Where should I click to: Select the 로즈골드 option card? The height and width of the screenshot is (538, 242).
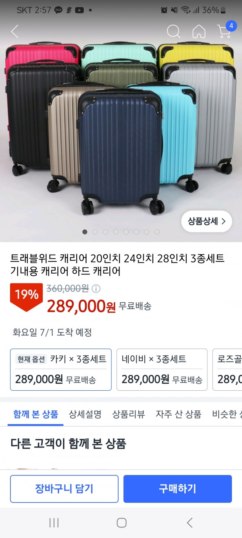click(x=227, y=370)
